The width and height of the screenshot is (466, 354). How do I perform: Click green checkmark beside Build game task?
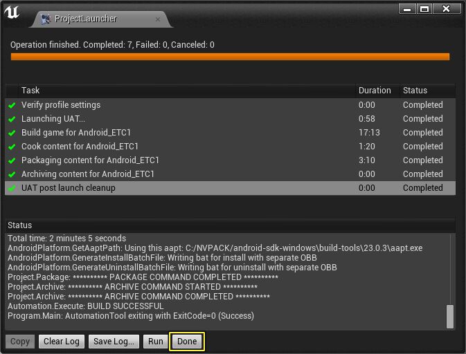pos(12,133)
